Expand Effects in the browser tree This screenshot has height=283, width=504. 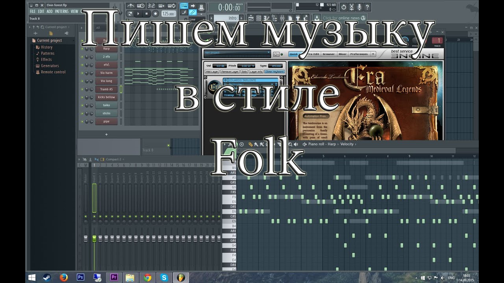tap(46, 60)
